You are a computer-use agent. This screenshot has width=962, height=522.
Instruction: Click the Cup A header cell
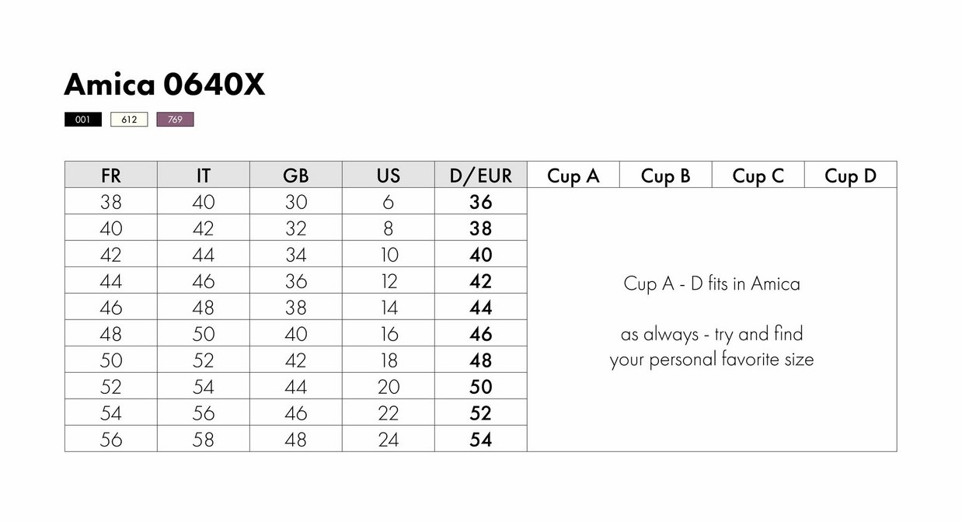[573, 176]
